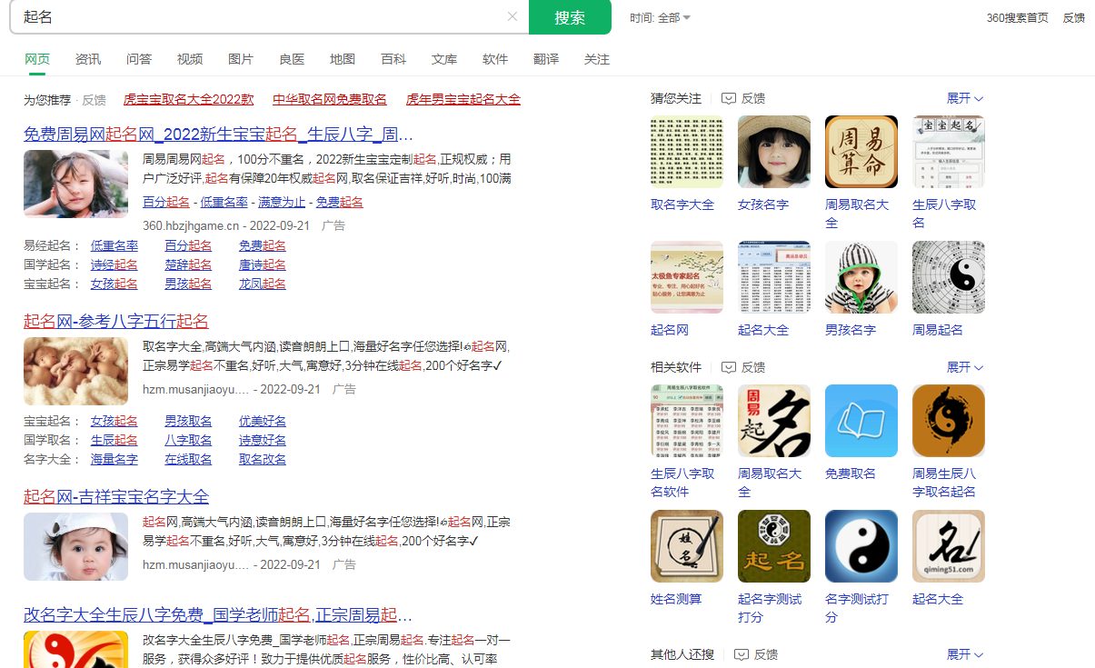Open the 周易取名大全 software icon

(x=774, y=421)
